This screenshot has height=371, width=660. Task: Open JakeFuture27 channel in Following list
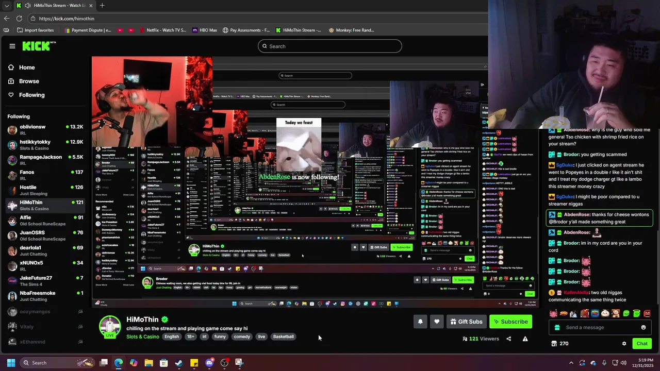click(x=45, y=281)
